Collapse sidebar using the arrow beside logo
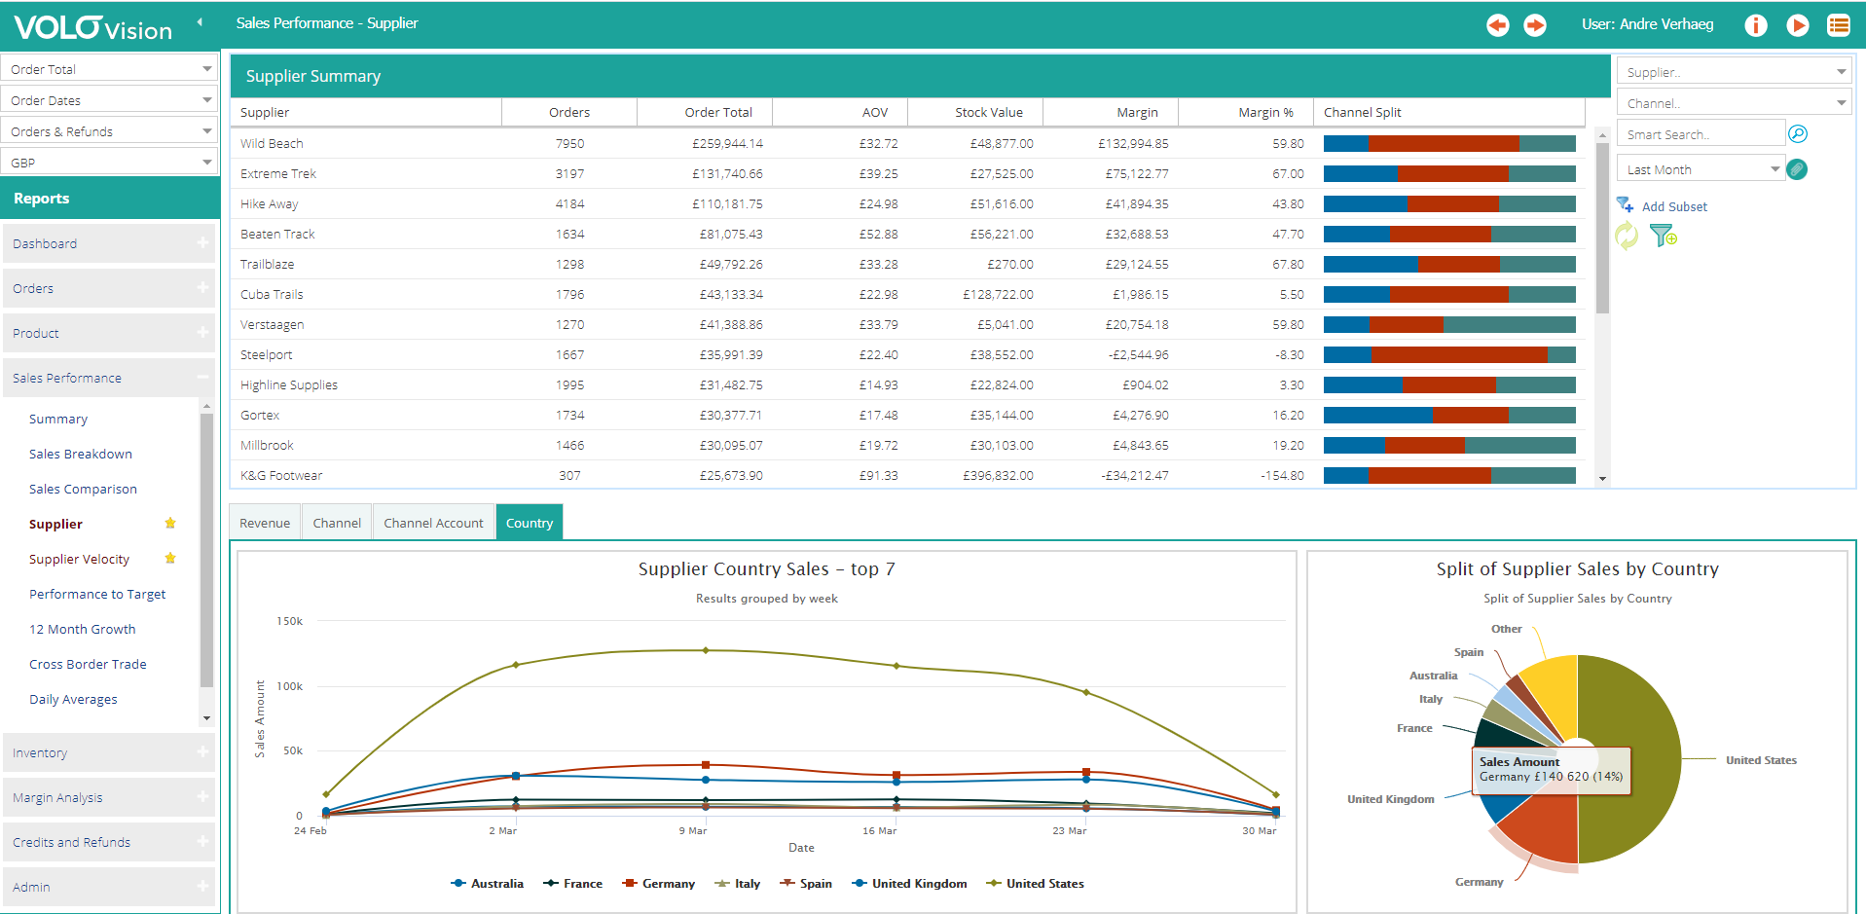Screen dimensions: 1866x914 tap(200, 21)
